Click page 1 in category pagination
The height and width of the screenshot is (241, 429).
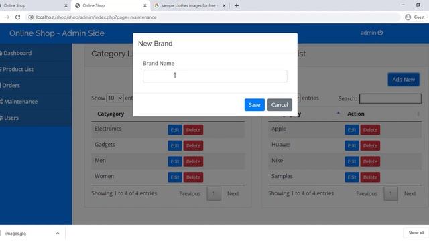click(214, 193)
